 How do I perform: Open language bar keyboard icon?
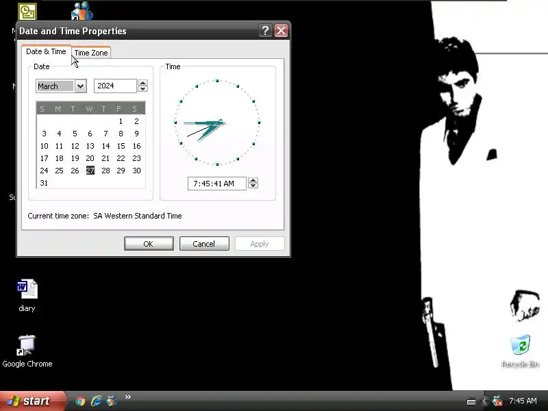coord(471,401)
